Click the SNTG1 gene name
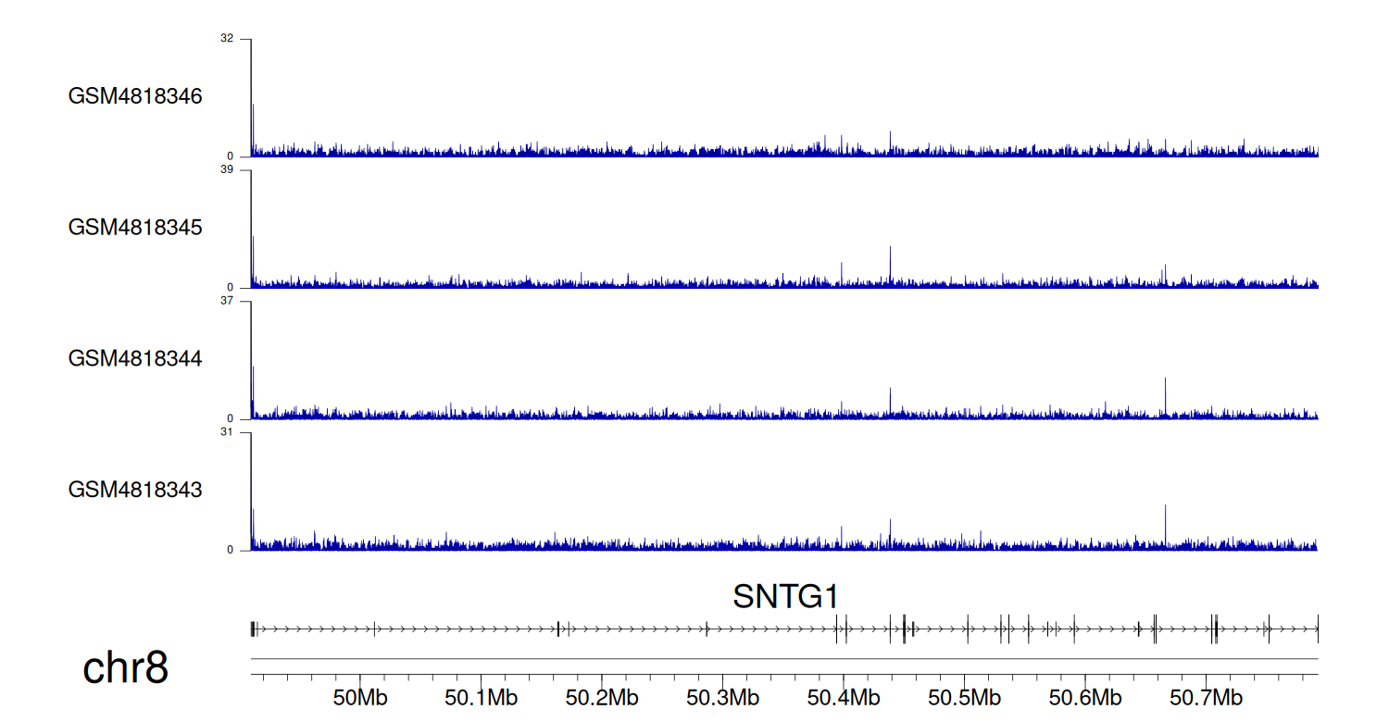The image size is (1389, 722). point(785,597)
